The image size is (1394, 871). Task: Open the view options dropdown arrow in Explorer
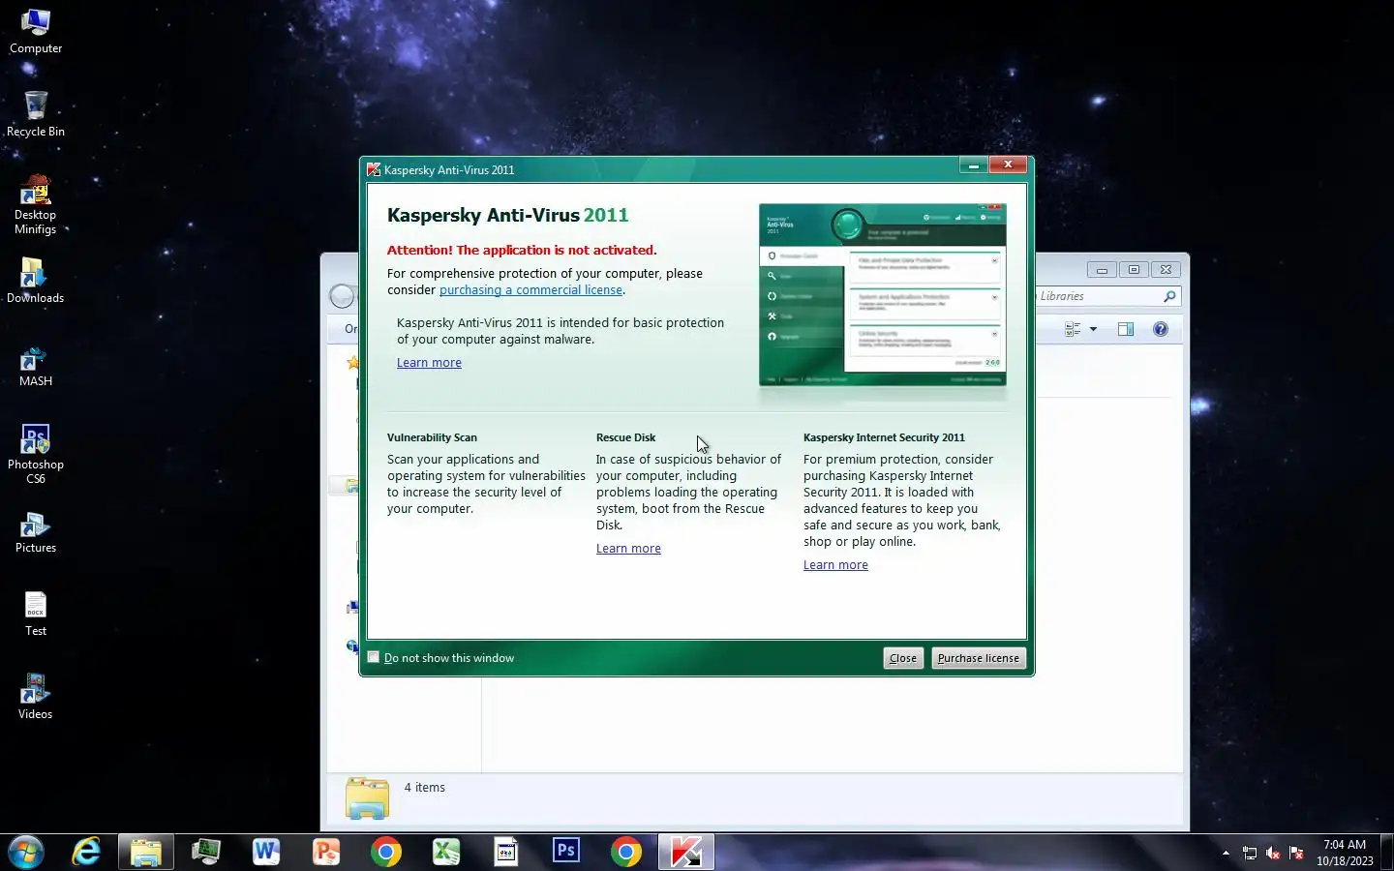click(1094, 329)
